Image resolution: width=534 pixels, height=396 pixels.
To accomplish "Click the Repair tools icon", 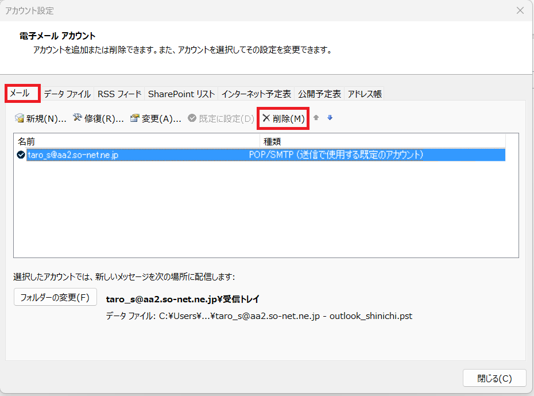I will point(78,118).
